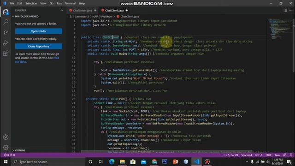Click the Open Folder button
This screenshot has width=295, height=166.
coord(39,31)
